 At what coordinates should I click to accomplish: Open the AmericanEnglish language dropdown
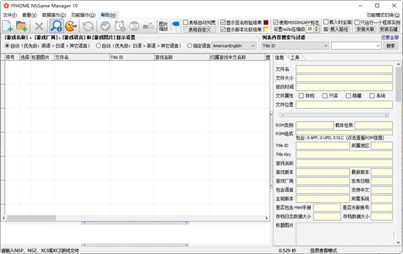[x=234, y=46]
